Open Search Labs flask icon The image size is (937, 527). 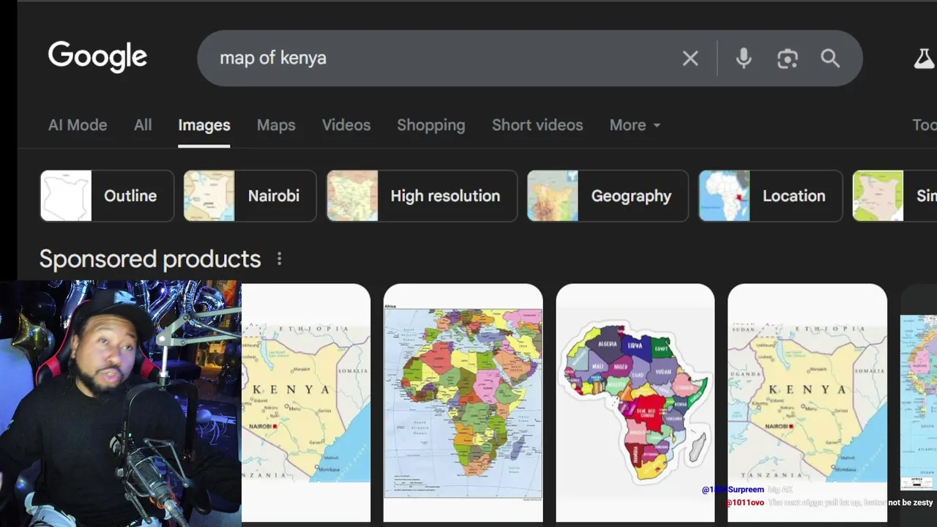(924, 59)
